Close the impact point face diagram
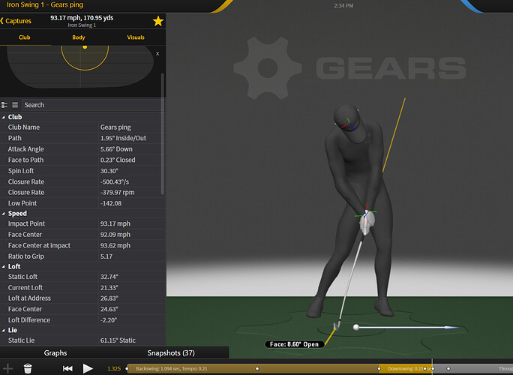Screen dimensions: 513x375 (x=157, y=54)
